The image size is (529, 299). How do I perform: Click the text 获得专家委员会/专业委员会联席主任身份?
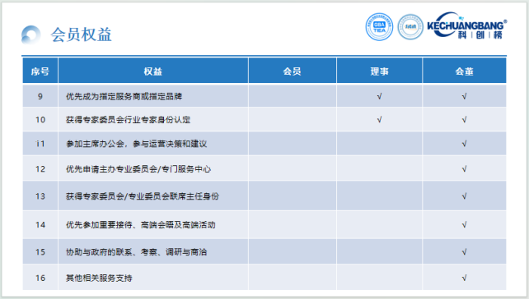[143, 196]
